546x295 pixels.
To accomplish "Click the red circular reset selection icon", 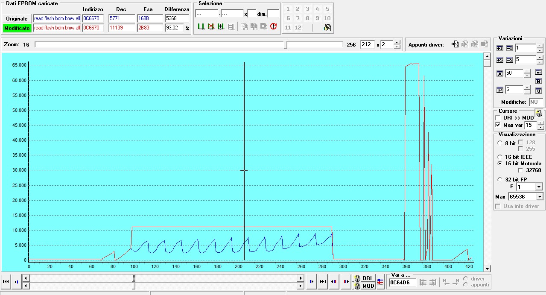I will click(x=274, y=26).
